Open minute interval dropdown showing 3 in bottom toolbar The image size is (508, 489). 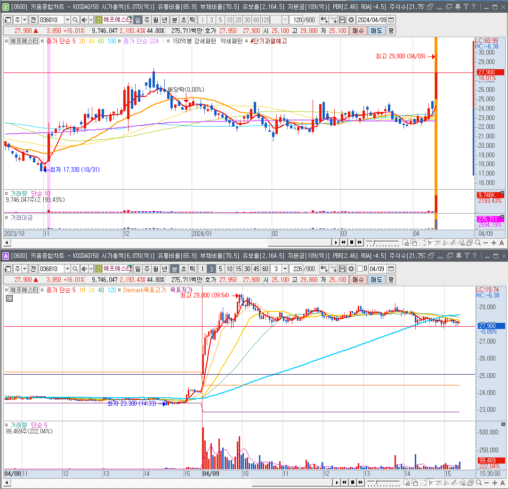285,269
